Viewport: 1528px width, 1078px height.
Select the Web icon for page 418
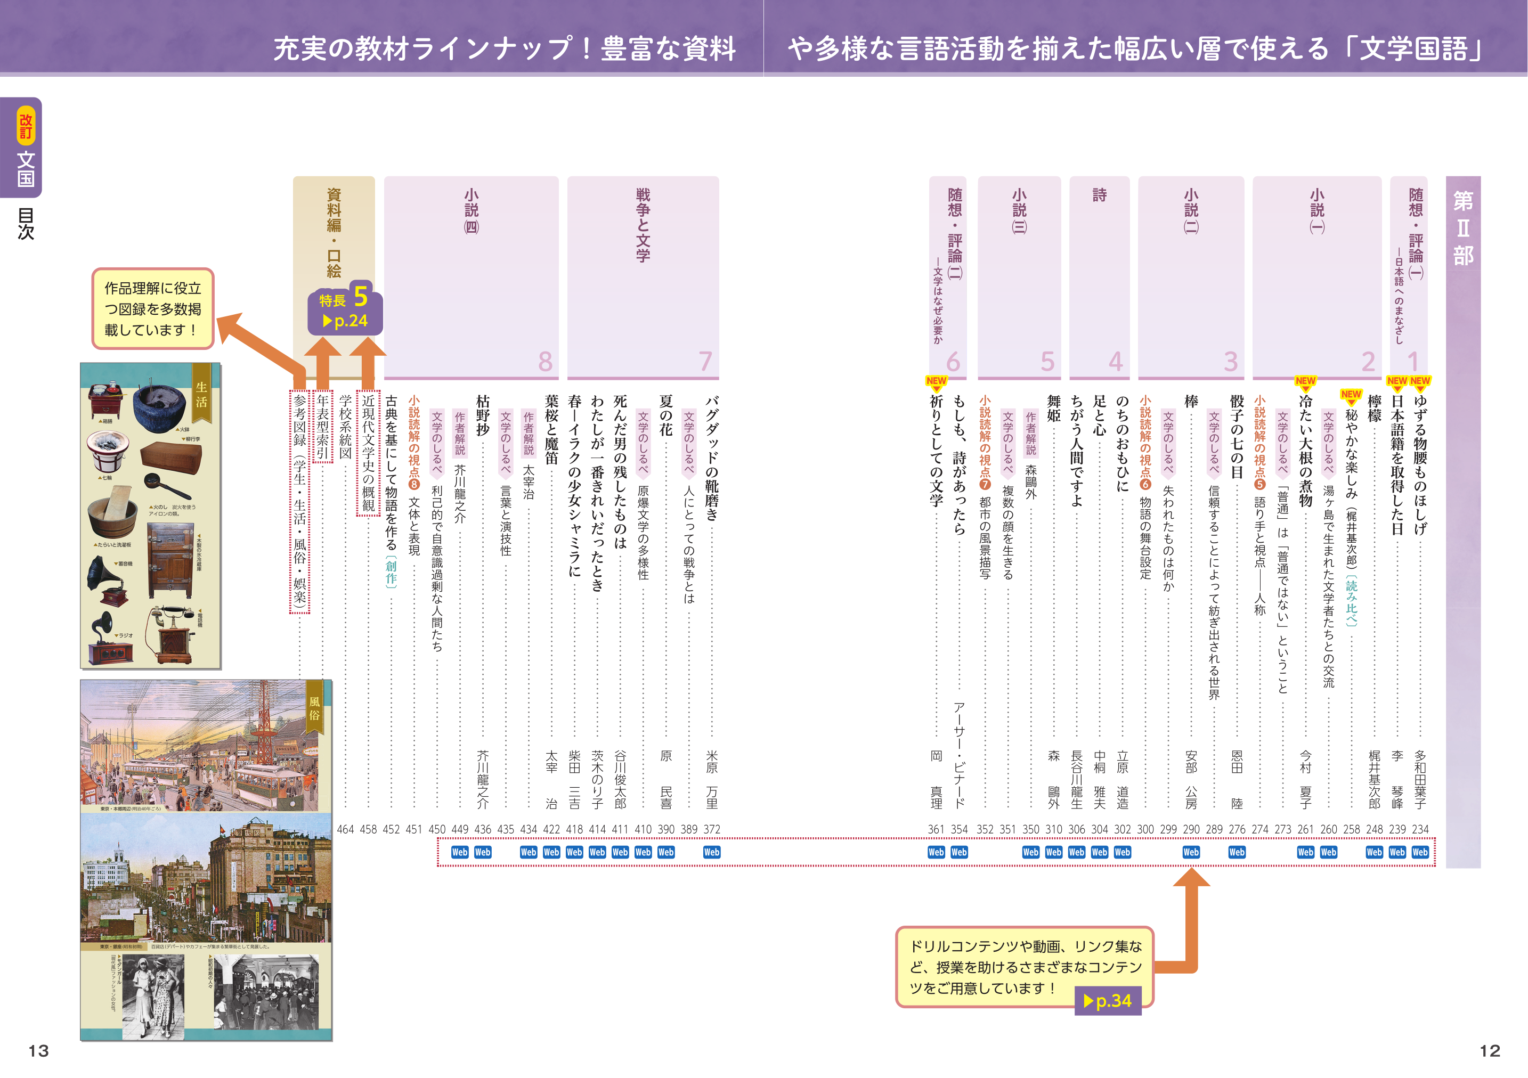click(574, 852)
